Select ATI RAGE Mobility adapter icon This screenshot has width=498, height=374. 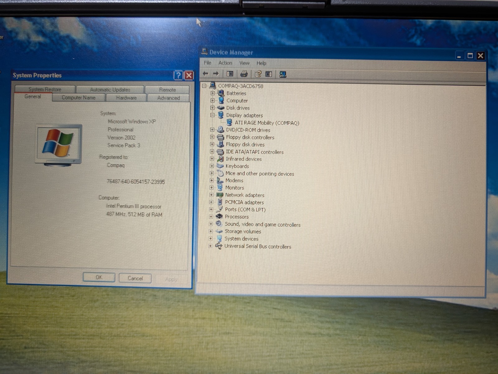pos(229,122)
